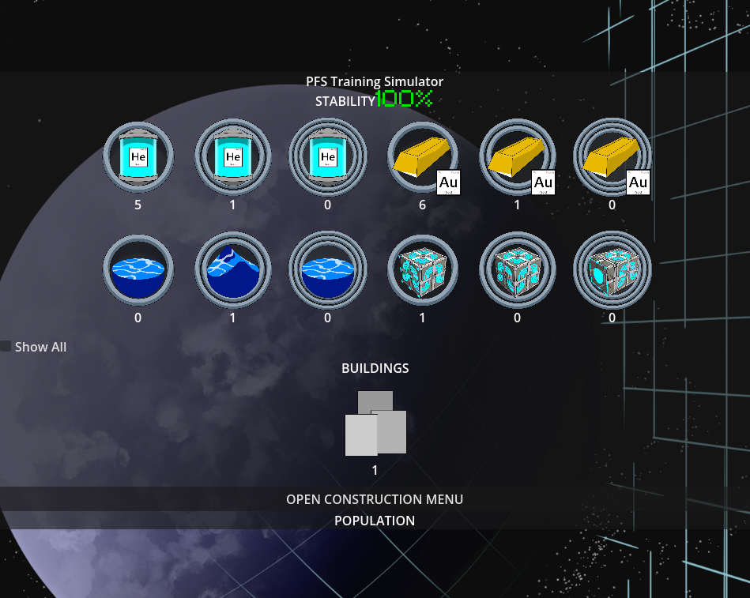Screen dimensions: 750x598
Task: Open the Population section
Action: click(x=375, y=521)
